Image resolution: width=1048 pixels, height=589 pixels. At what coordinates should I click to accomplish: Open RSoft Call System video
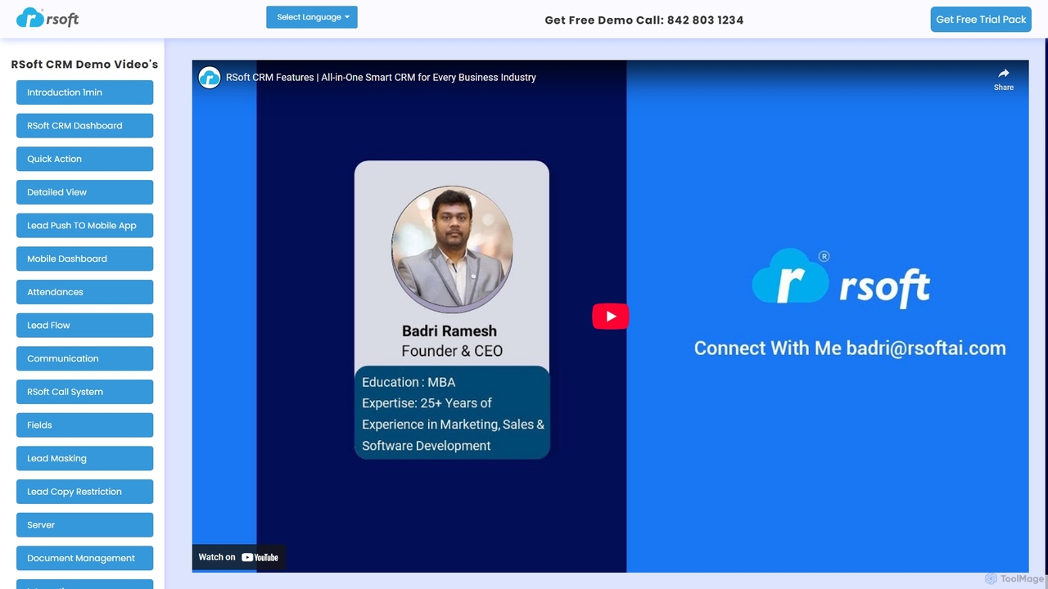[x=84, y=392]
